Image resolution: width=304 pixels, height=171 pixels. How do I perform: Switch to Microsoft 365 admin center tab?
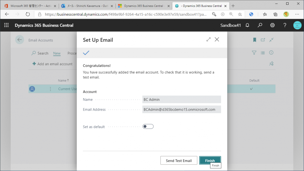tap(31, 6)
